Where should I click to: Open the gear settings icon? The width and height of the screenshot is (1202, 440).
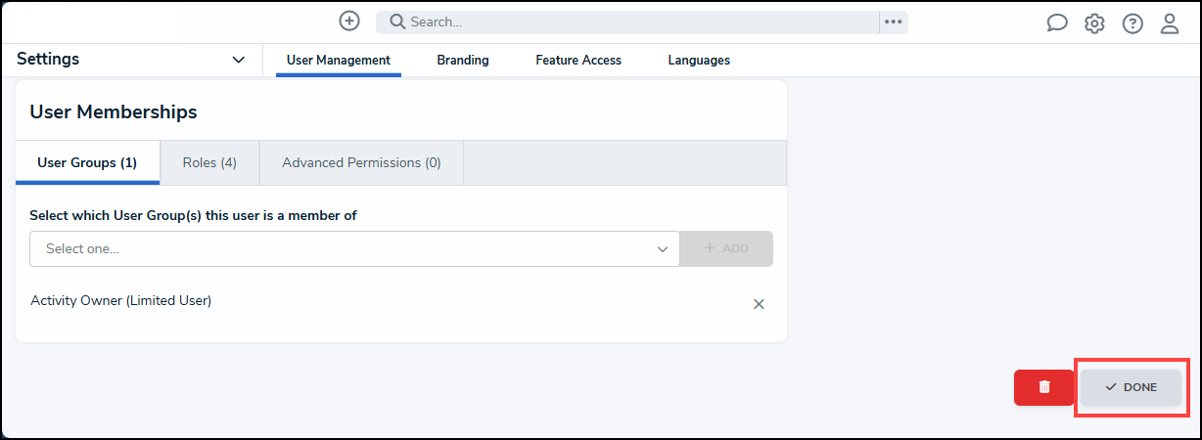point(1094,23)
